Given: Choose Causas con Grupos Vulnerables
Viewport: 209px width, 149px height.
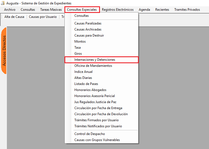Looking at the screenshot, I should [97, 140].
